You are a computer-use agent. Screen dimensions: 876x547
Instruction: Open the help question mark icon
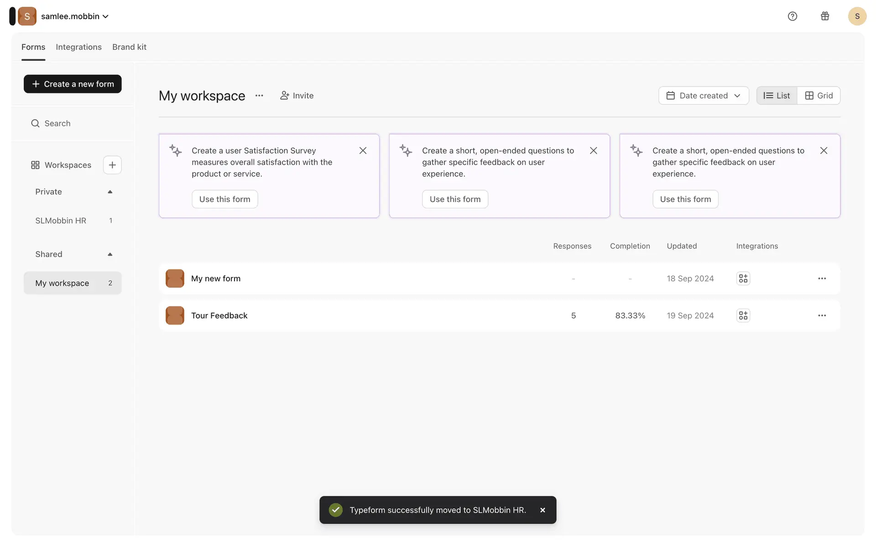click(793, 16)
